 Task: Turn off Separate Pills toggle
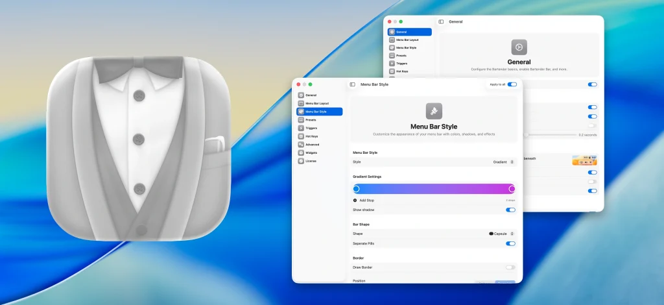click(x=510, y=243)
